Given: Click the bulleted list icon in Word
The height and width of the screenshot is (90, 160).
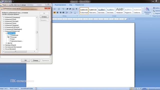Looking at the screenshot, I should click(x=54, y=9).
